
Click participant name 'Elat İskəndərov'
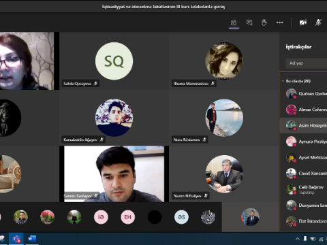(313, 221)
